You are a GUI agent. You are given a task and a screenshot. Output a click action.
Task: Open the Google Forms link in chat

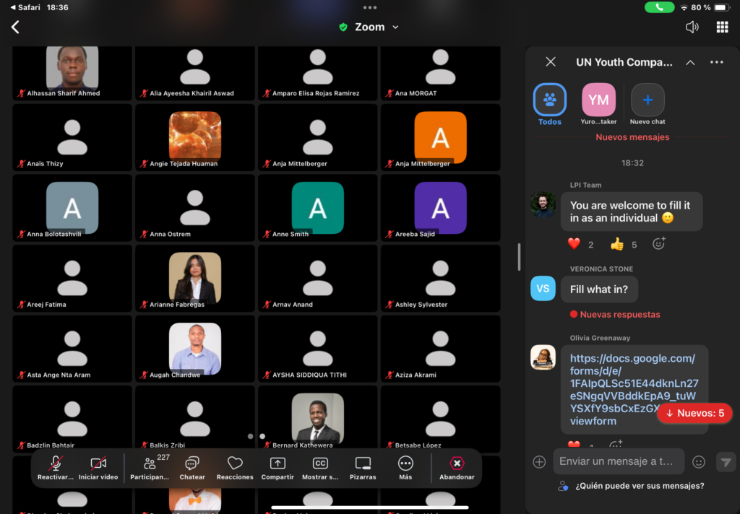632,389
